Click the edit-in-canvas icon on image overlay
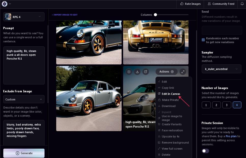The image size is (246, 158). (146, 72)
